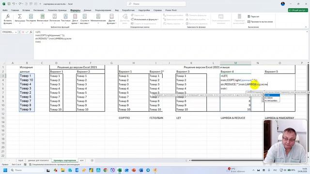Open PowerPoint from the taskbar
The width and height of the screenshot is (310, 174).
[134, 170]
